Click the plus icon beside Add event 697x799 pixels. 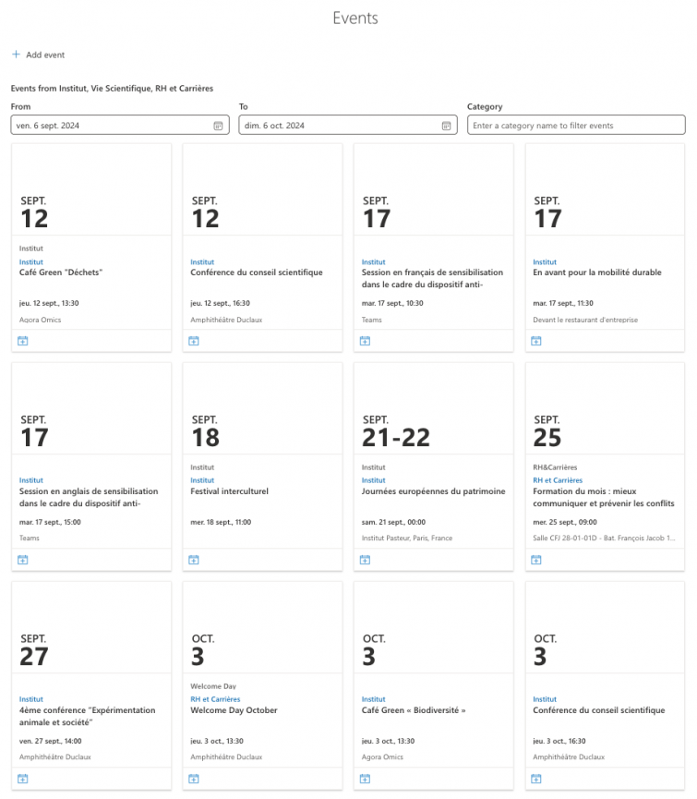[16, 54]
